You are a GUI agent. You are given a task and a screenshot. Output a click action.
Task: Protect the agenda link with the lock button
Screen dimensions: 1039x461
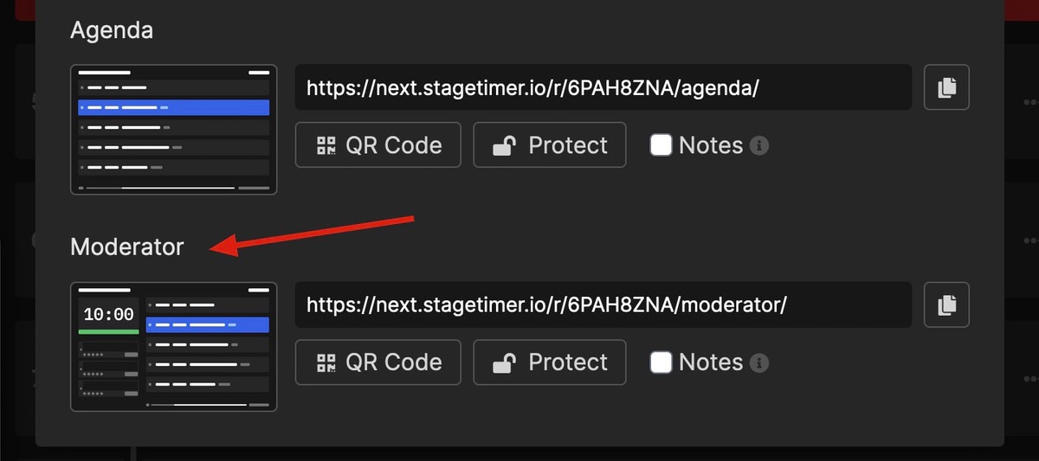point(550,145)
